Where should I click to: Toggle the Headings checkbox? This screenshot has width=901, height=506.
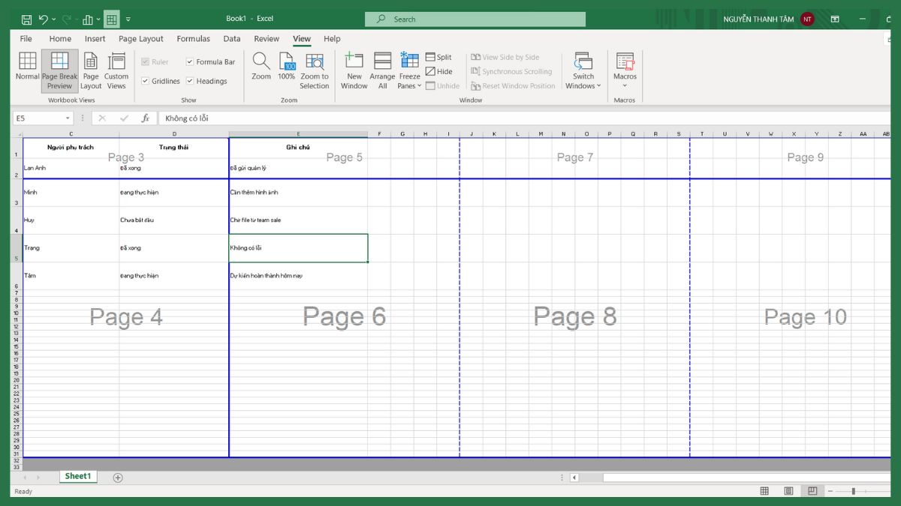point(190,81)
